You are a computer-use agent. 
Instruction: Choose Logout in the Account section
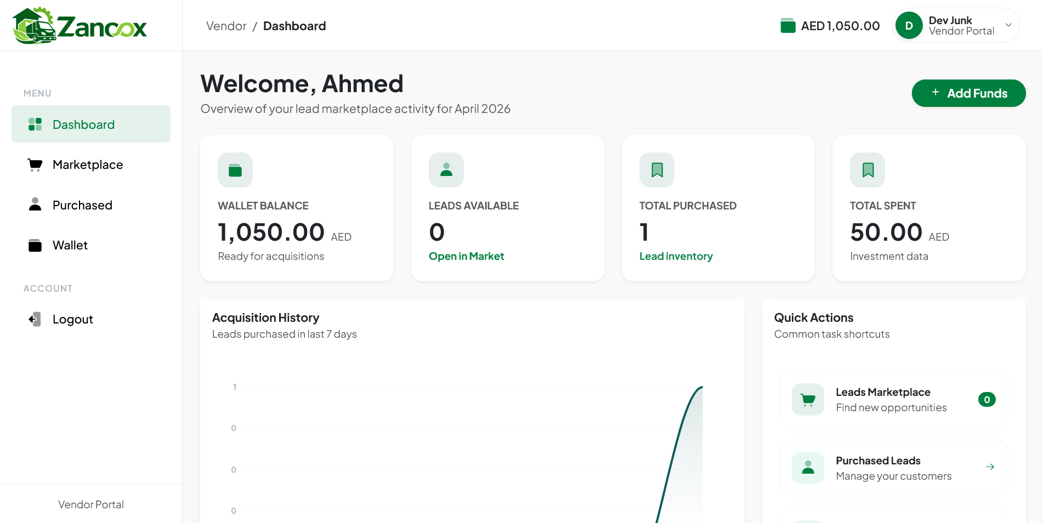(x=91, y=319)
